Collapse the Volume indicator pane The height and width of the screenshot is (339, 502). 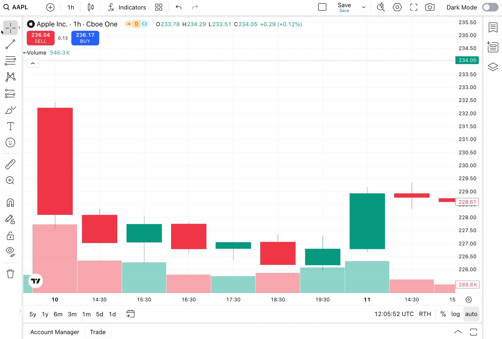[33, 63]
